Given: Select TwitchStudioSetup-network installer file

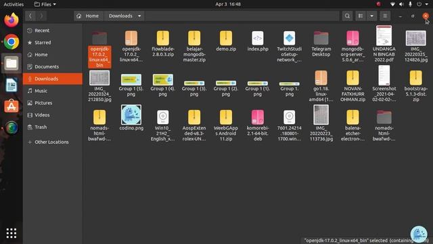Looking at the screenshot, I should pos(290,46).
